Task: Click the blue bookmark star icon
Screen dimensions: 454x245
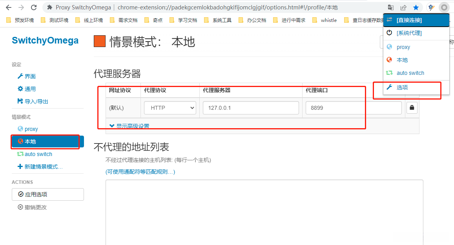Action: click(416, 7)
